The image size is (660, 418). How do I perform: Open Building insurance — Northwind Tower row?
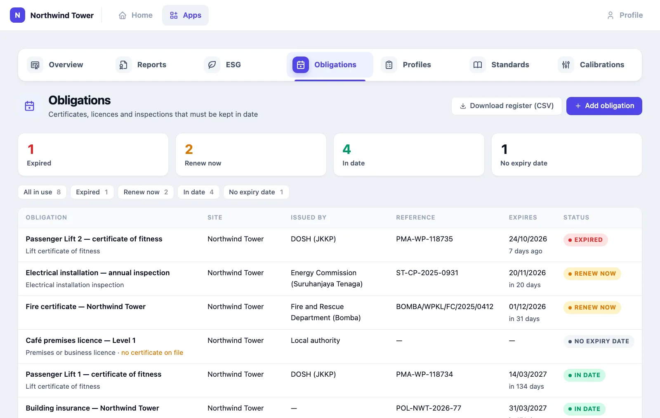330,409
